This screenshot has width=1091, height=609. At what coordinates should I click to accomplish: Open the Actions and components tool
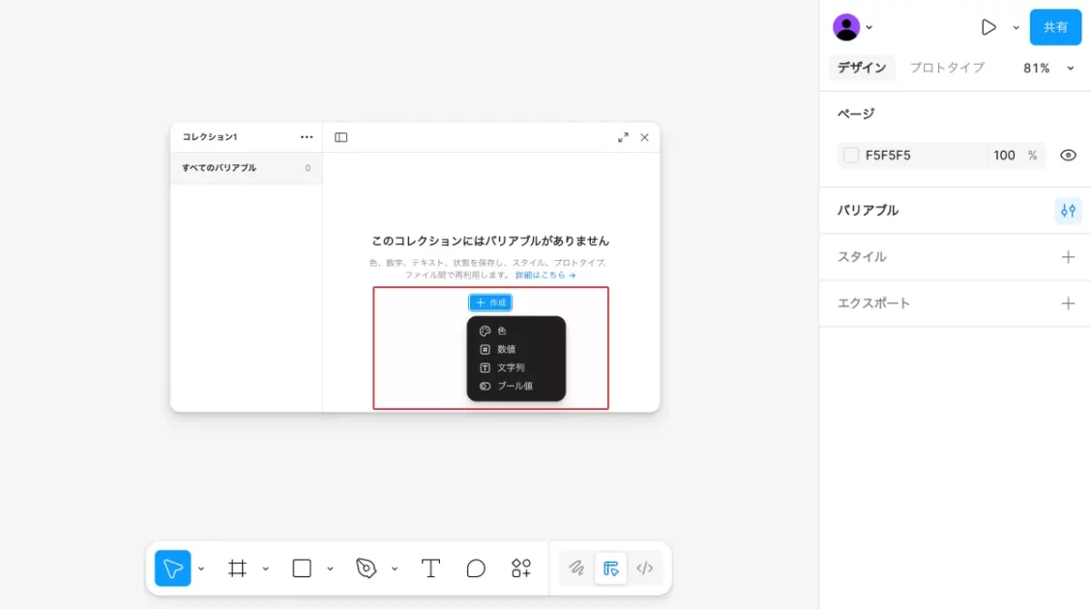[521, 568]
